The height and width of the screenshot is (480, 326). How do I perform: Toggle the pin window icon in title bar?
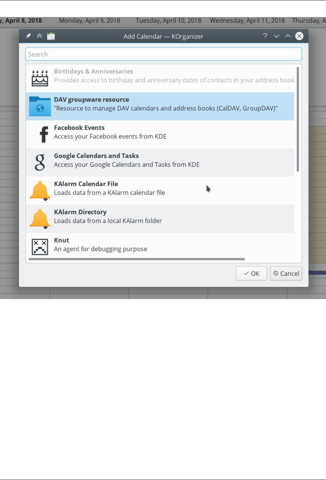(28, 36)
